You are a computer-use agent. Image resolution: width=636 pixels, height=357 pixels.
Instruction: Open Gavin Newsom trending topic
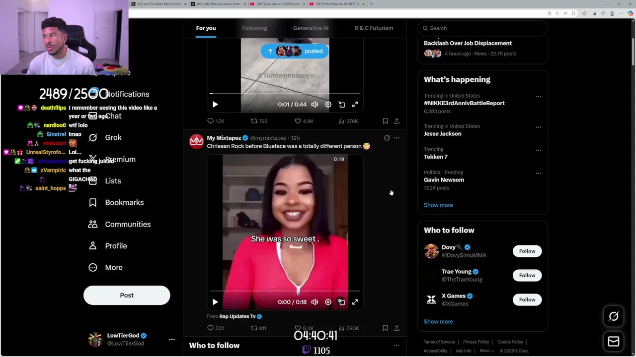(444, 180)
